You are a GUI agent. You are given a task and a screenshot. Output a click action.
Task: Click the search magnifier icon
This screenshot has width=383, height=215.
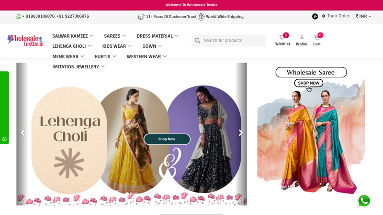(x=197, y=41)
